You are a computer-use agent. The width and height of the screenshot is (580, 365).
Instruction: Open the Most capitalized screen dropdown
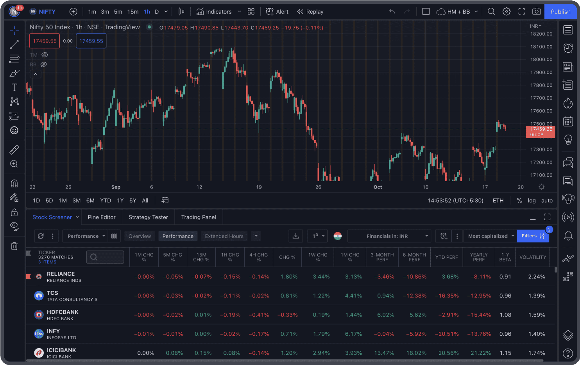click(x=490, y=236)
